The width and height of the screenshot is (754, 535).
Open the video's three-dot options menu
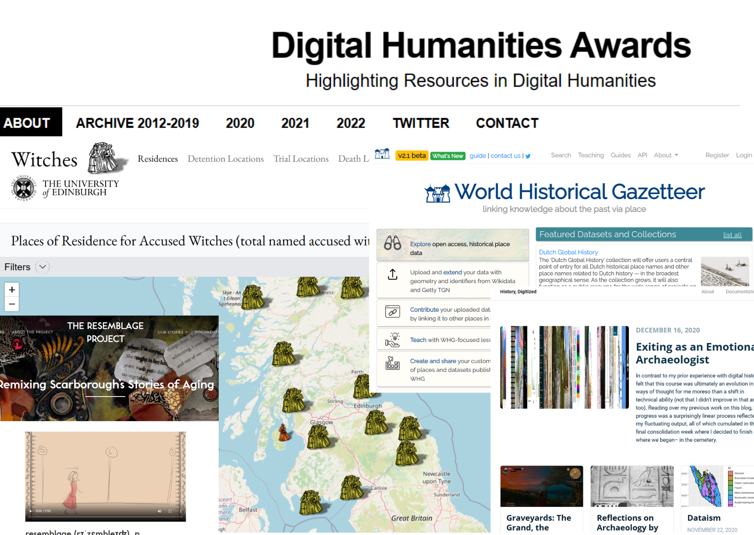coord(180,511)
